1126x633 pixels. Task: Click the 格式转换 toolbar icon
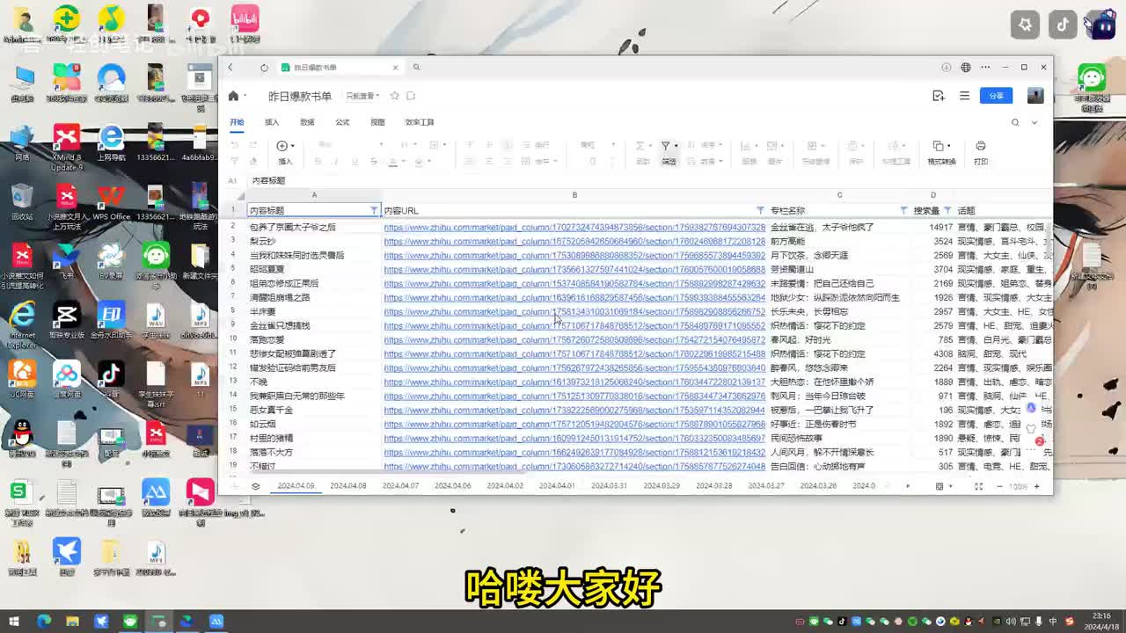(939, 146)
